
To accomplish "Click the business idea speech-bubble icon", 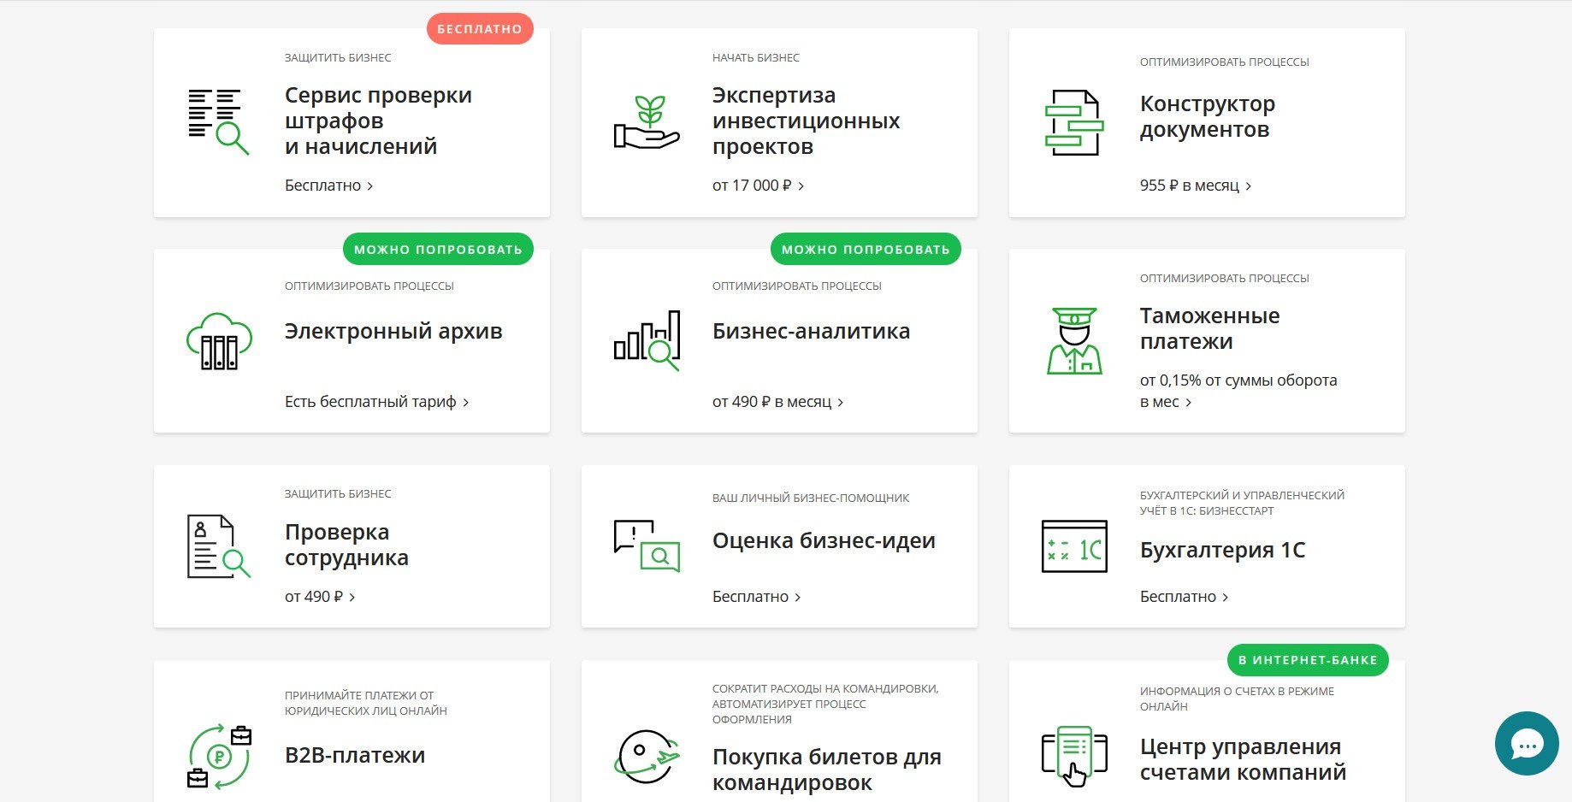I will (x=647, y=545).
